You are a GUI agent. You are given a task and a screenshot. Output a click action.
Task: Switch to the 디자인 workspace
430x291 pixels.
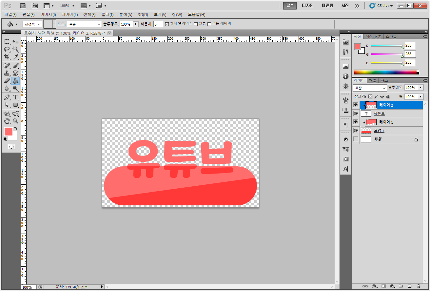pos(308,6)
